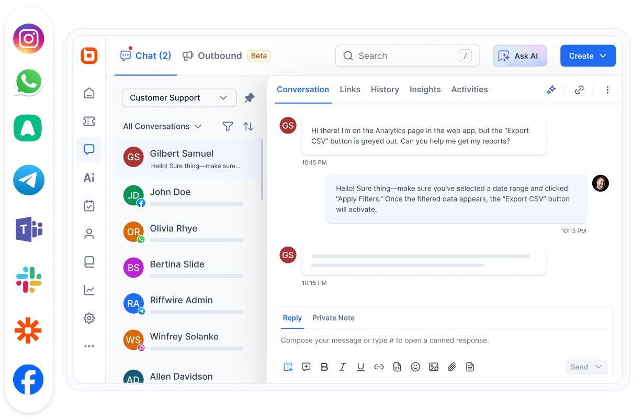The image size is (633, 419).
Task: Toggle italic text formatting
Action: click(x=343, y=367)
